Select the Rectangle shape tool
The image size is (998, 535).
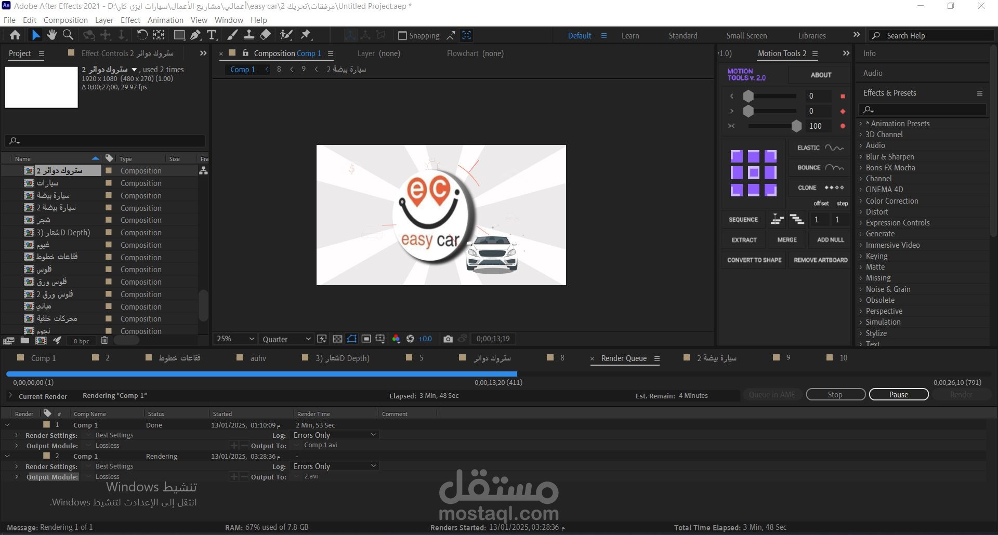179,35
